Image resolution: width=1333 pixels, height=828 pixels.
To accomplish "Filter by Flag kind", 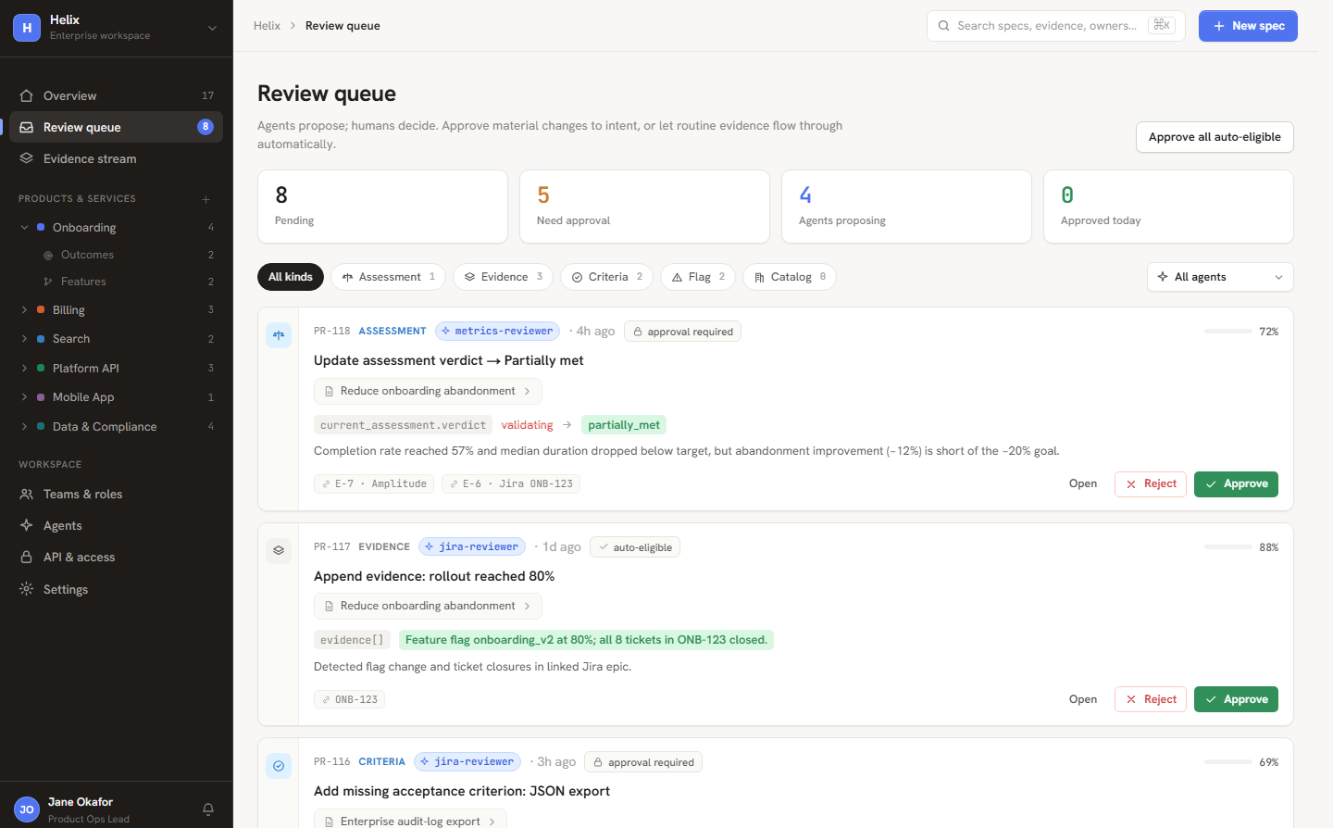I will pyautogui.click(x=698, y=277).
